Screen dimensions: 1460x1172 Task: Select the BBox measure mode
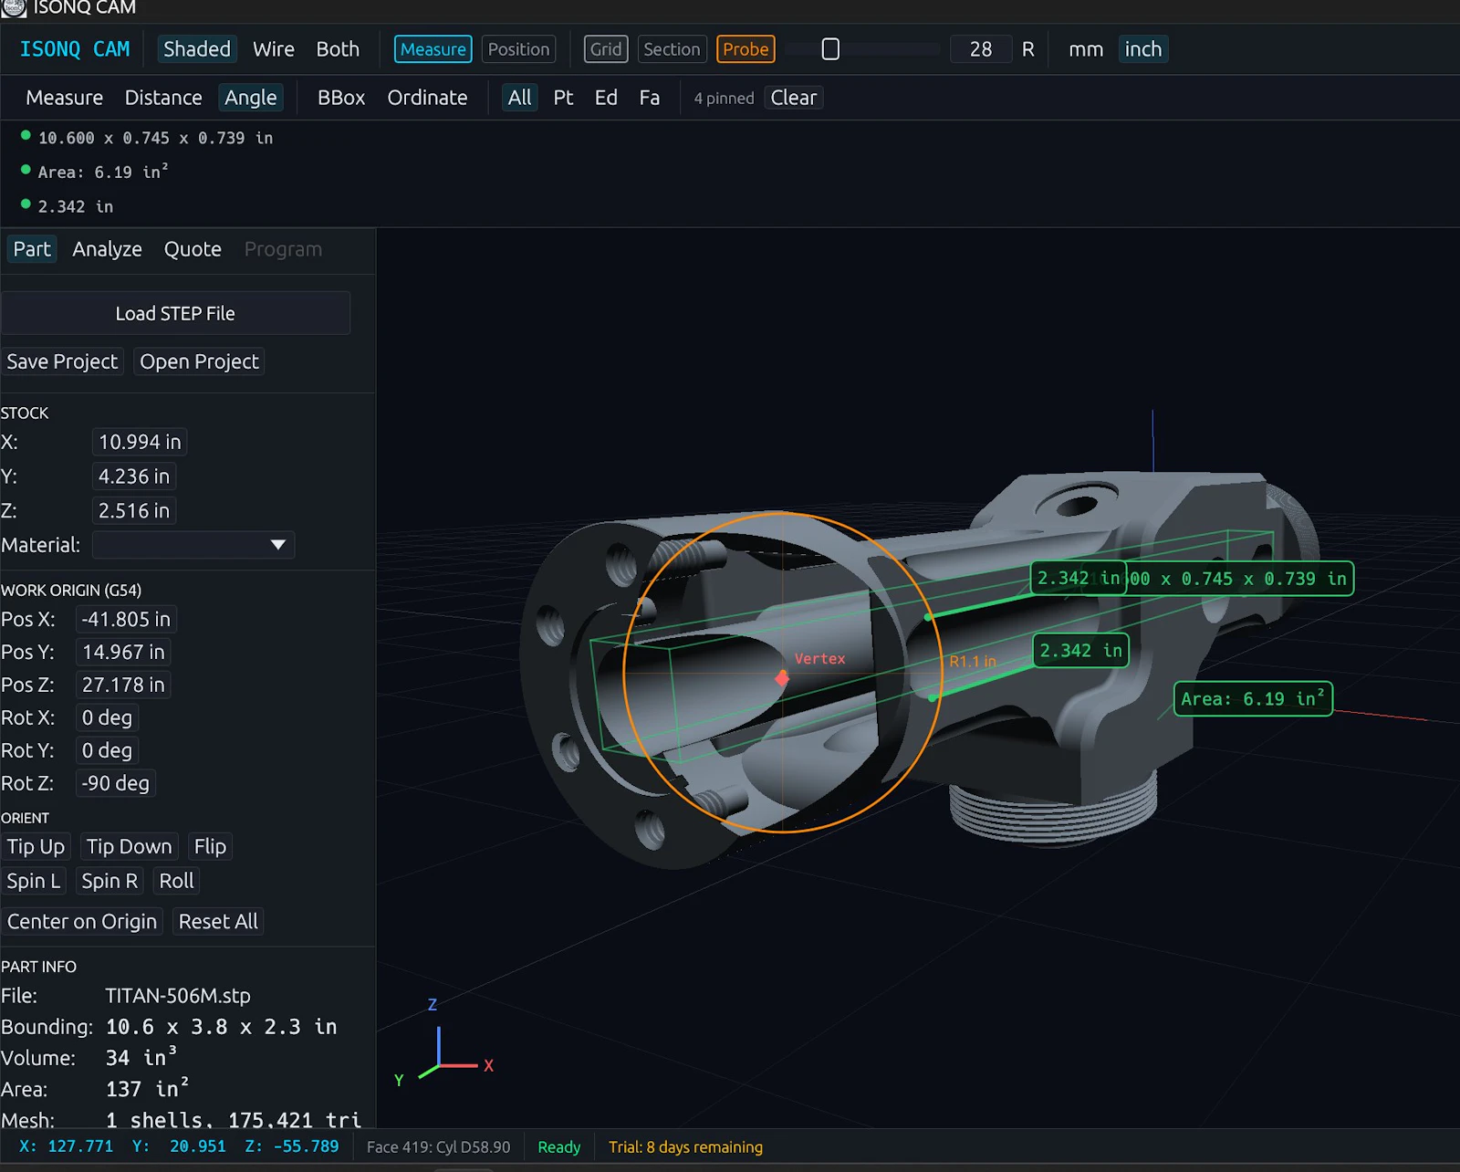341,98
